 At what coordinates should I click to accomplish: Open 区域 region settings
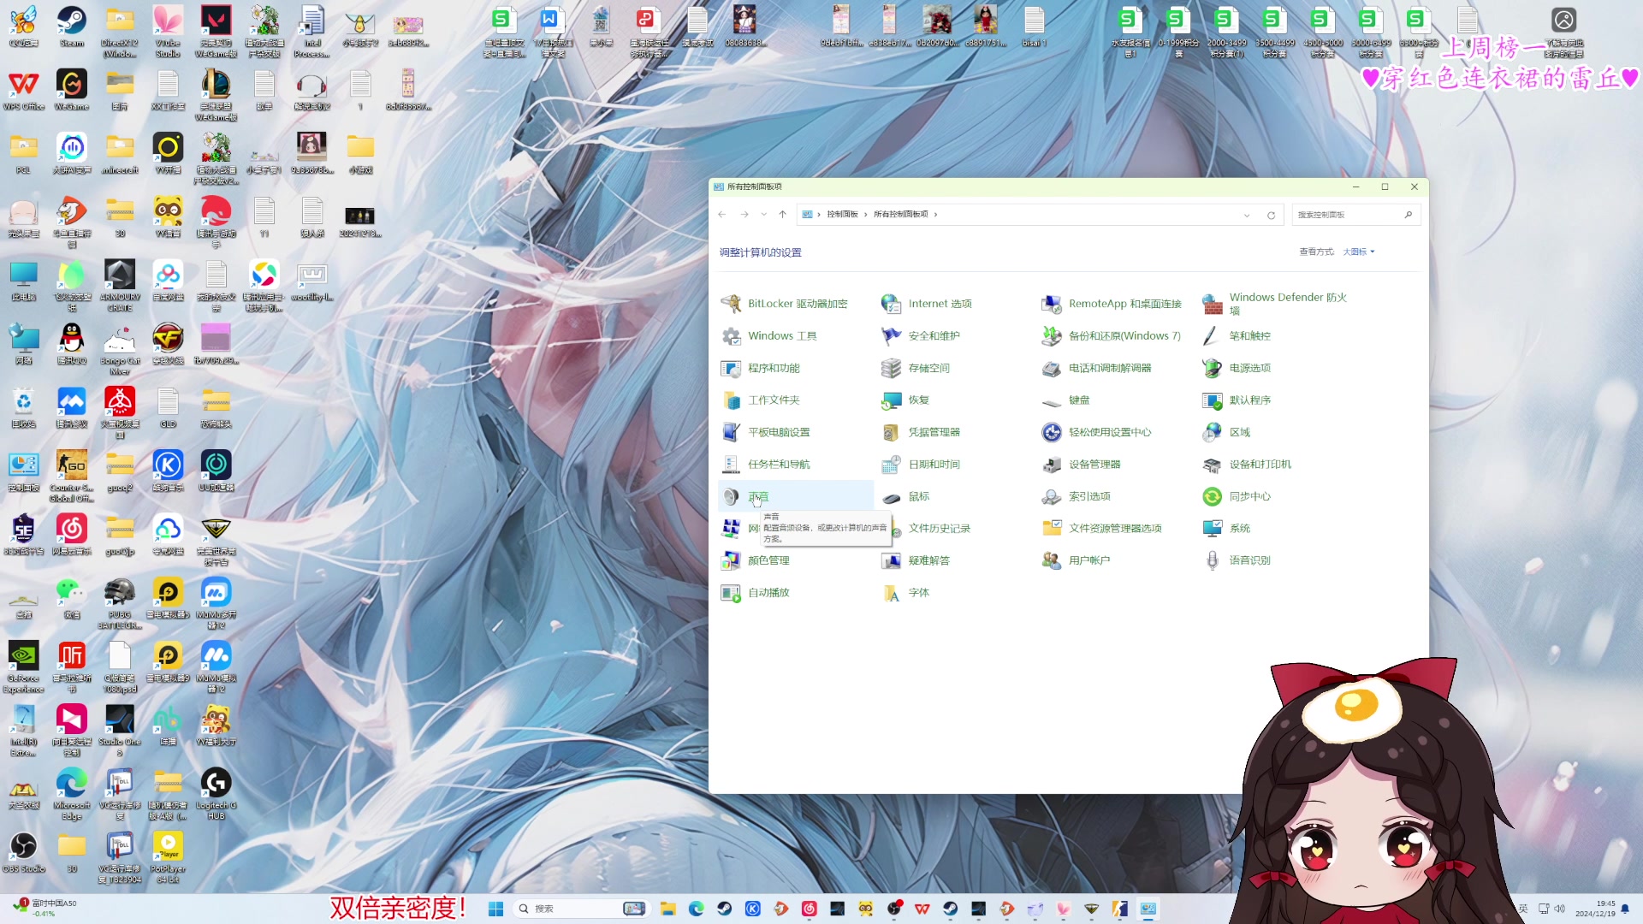point(1226,432)
